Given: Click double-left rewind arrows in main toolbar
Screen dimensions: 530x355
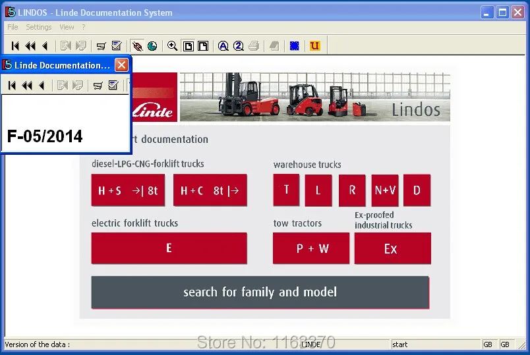Looking at the screenshot, I should click(x=30, y=45).
